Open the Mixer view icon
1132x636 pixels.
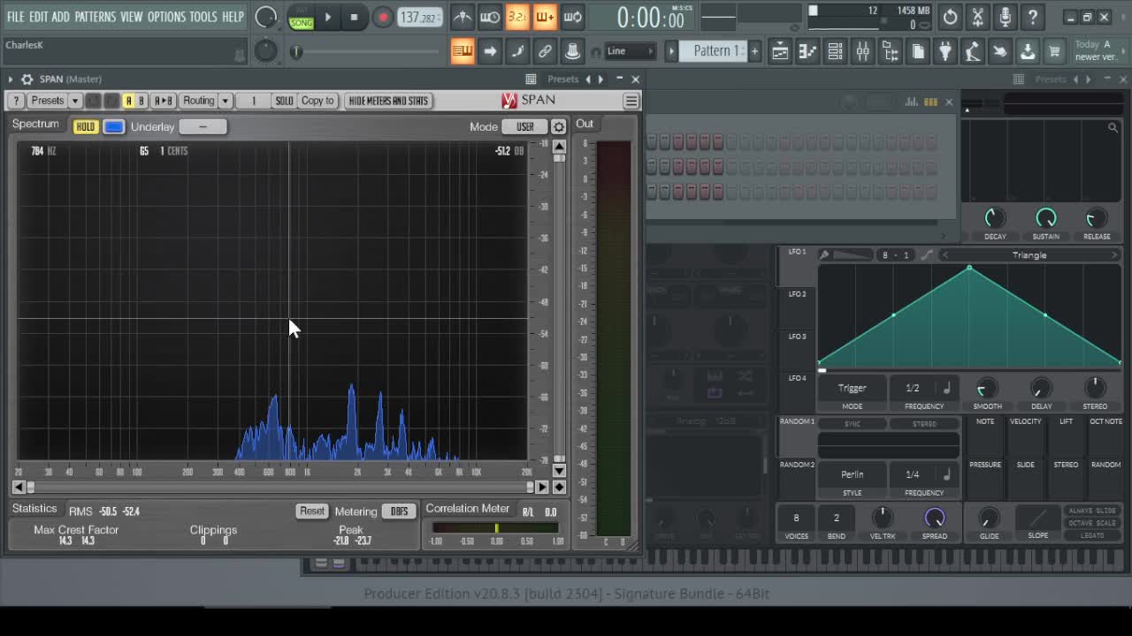pyautogui.click(x=862, y=51)
